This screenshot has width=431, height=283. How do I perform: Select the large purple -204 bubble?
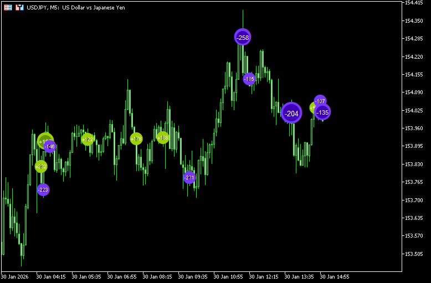(x=291, y=113)
